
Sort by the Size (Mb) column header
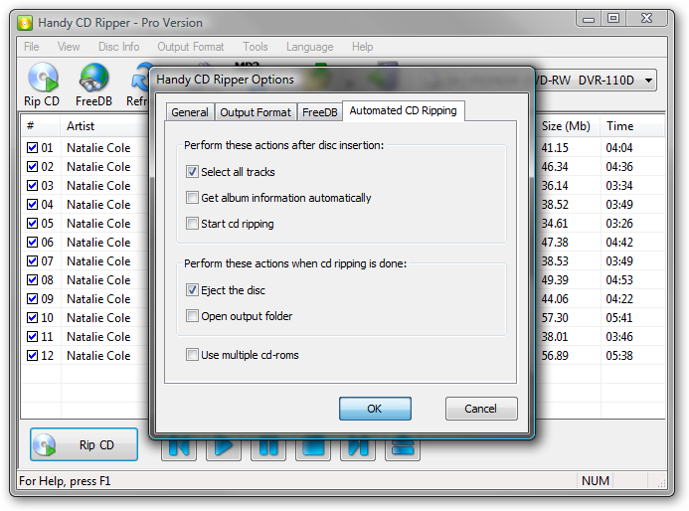pos(568,126)
